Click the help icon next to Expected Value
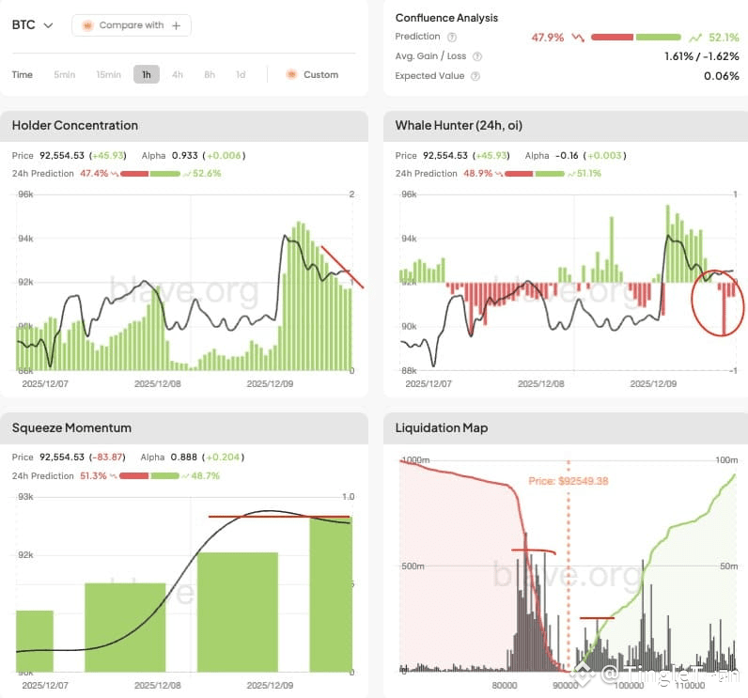Viewport: 748px width, 698px height. [475, 76]
